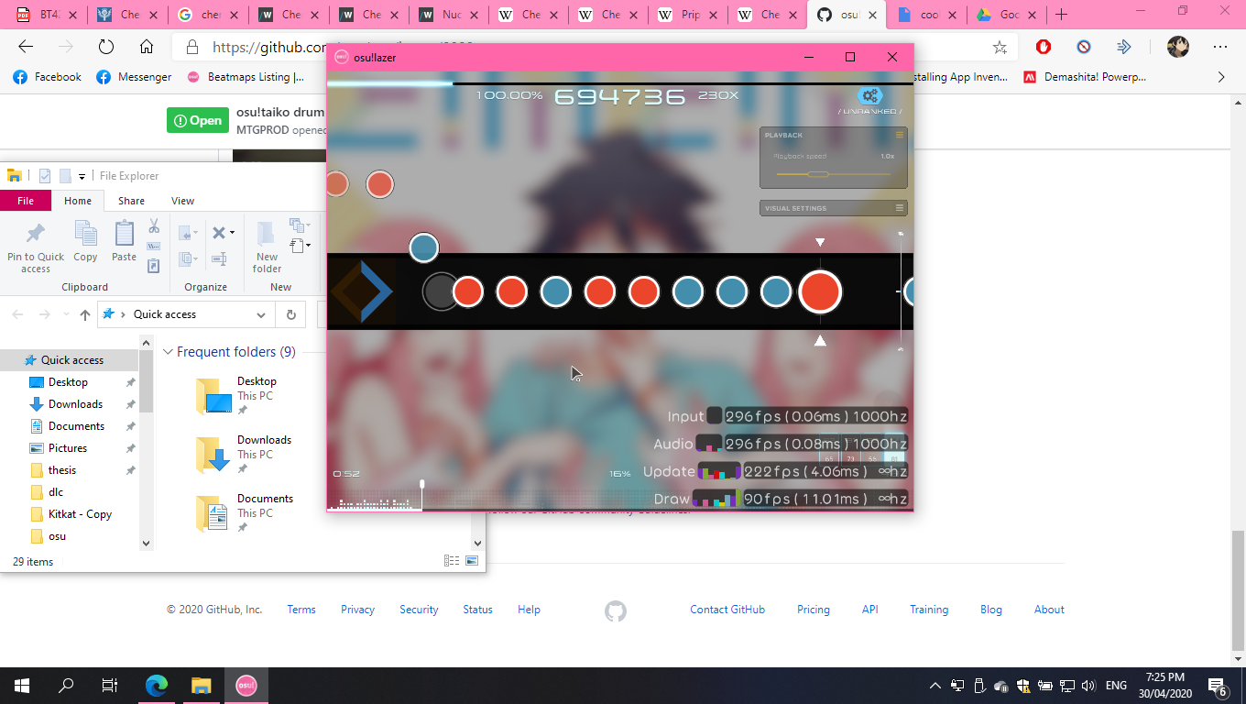The height and width of the screenshot is (704, 1246).
Task: Click the Paste shortcut icon in Clipboard group
Action: 154,266
